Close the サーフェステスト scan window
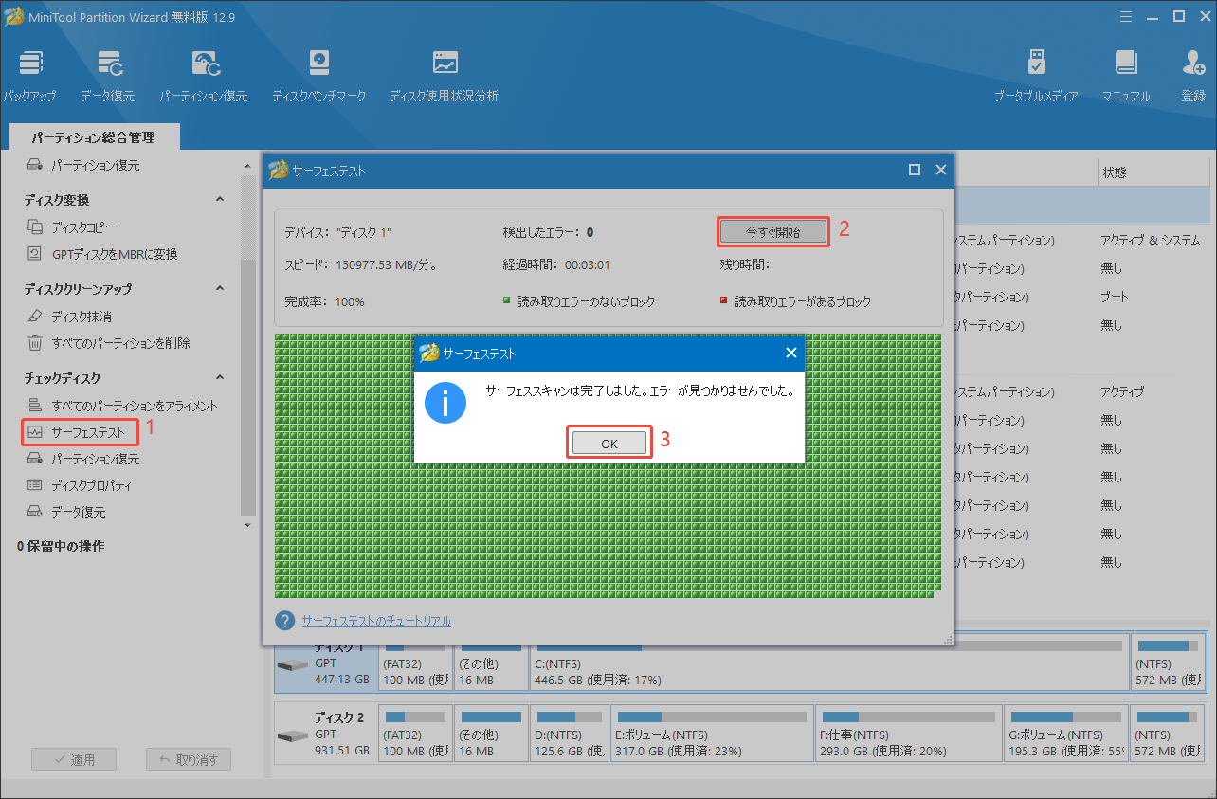The height and width of the screenshot is (799, 1217). [941, 170]
